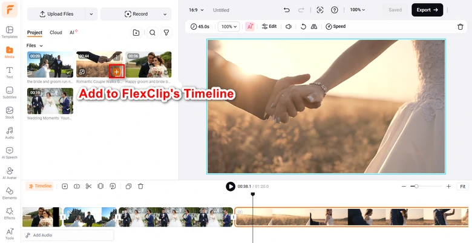This screenshot has height=243, width=472.
Task: Select the bride and groom run thumbnail
Action: point(50,64)
